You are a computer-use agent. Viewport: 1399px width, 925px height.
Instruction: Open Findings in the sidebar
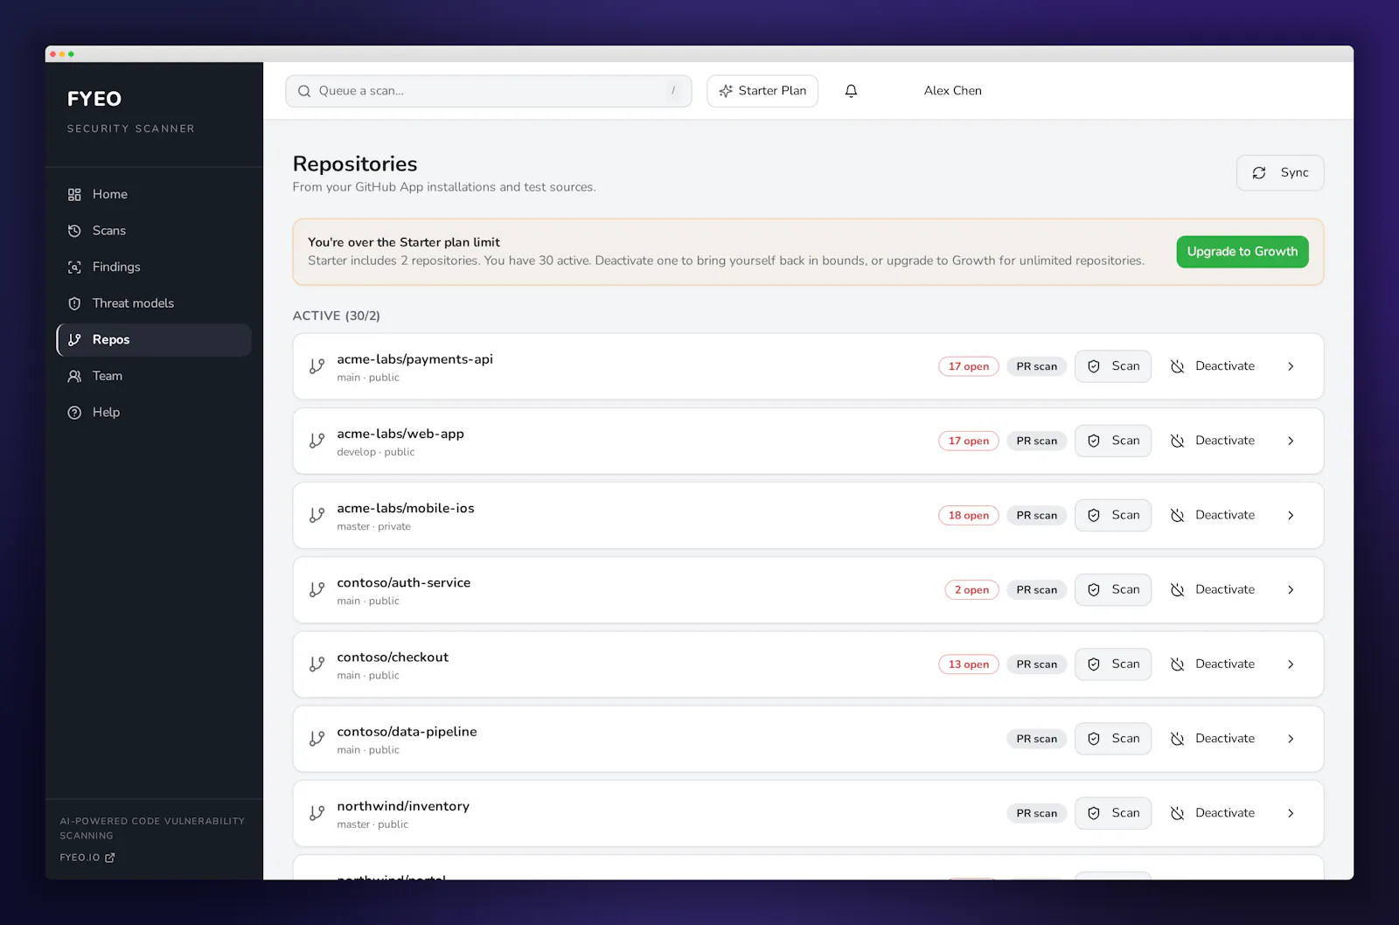pyautogui.click(x=154, y=267)
